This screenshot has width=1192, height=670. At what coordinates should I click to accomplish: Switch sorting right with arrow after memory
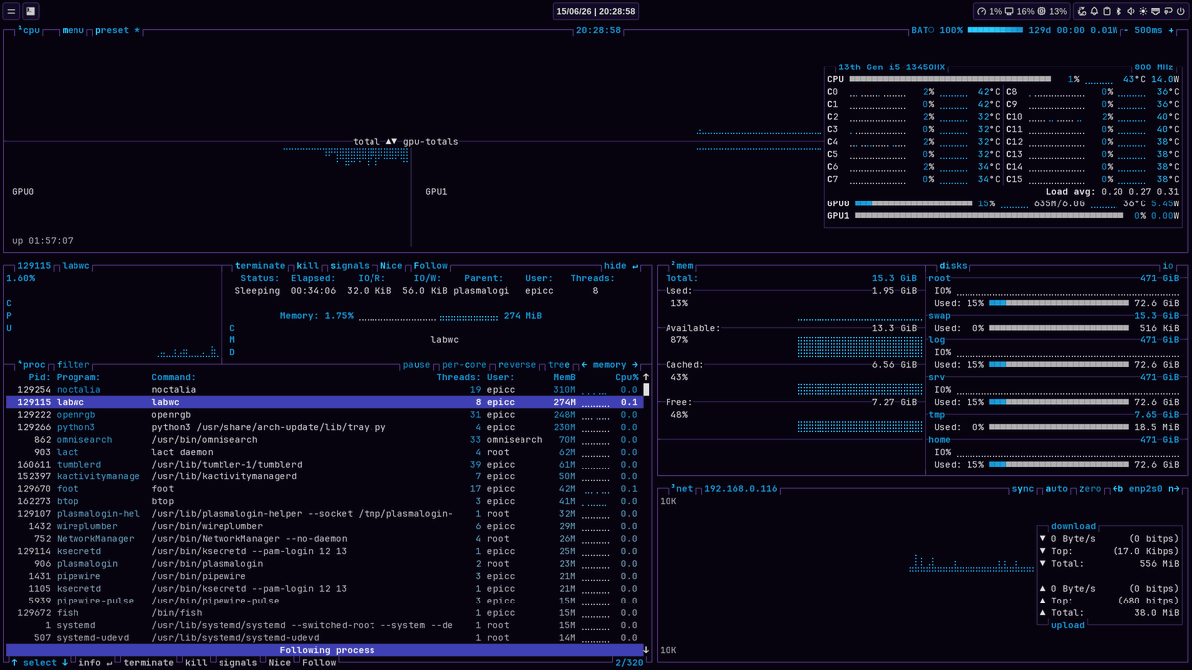[x=635, y=365]
